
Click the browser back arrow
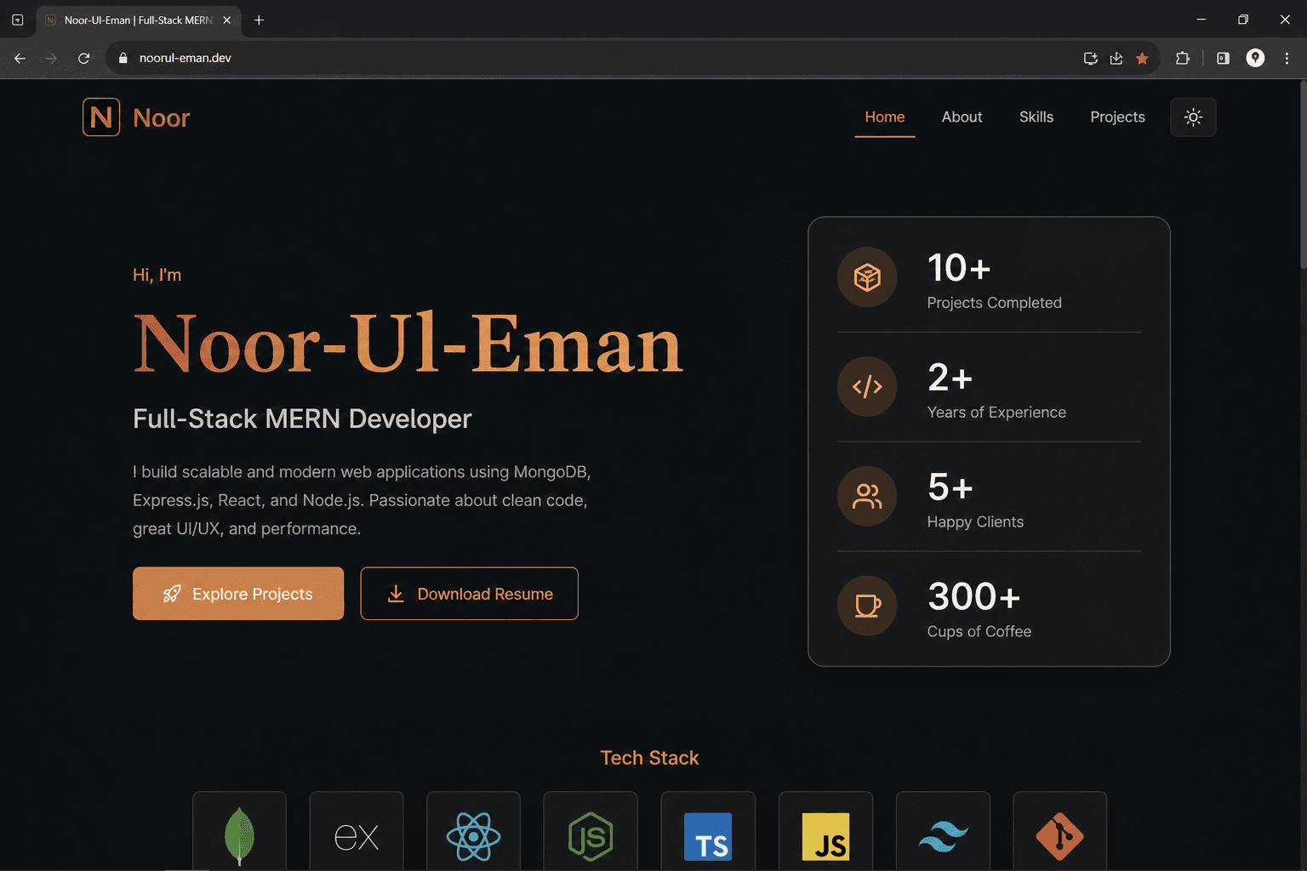(20, 58)
